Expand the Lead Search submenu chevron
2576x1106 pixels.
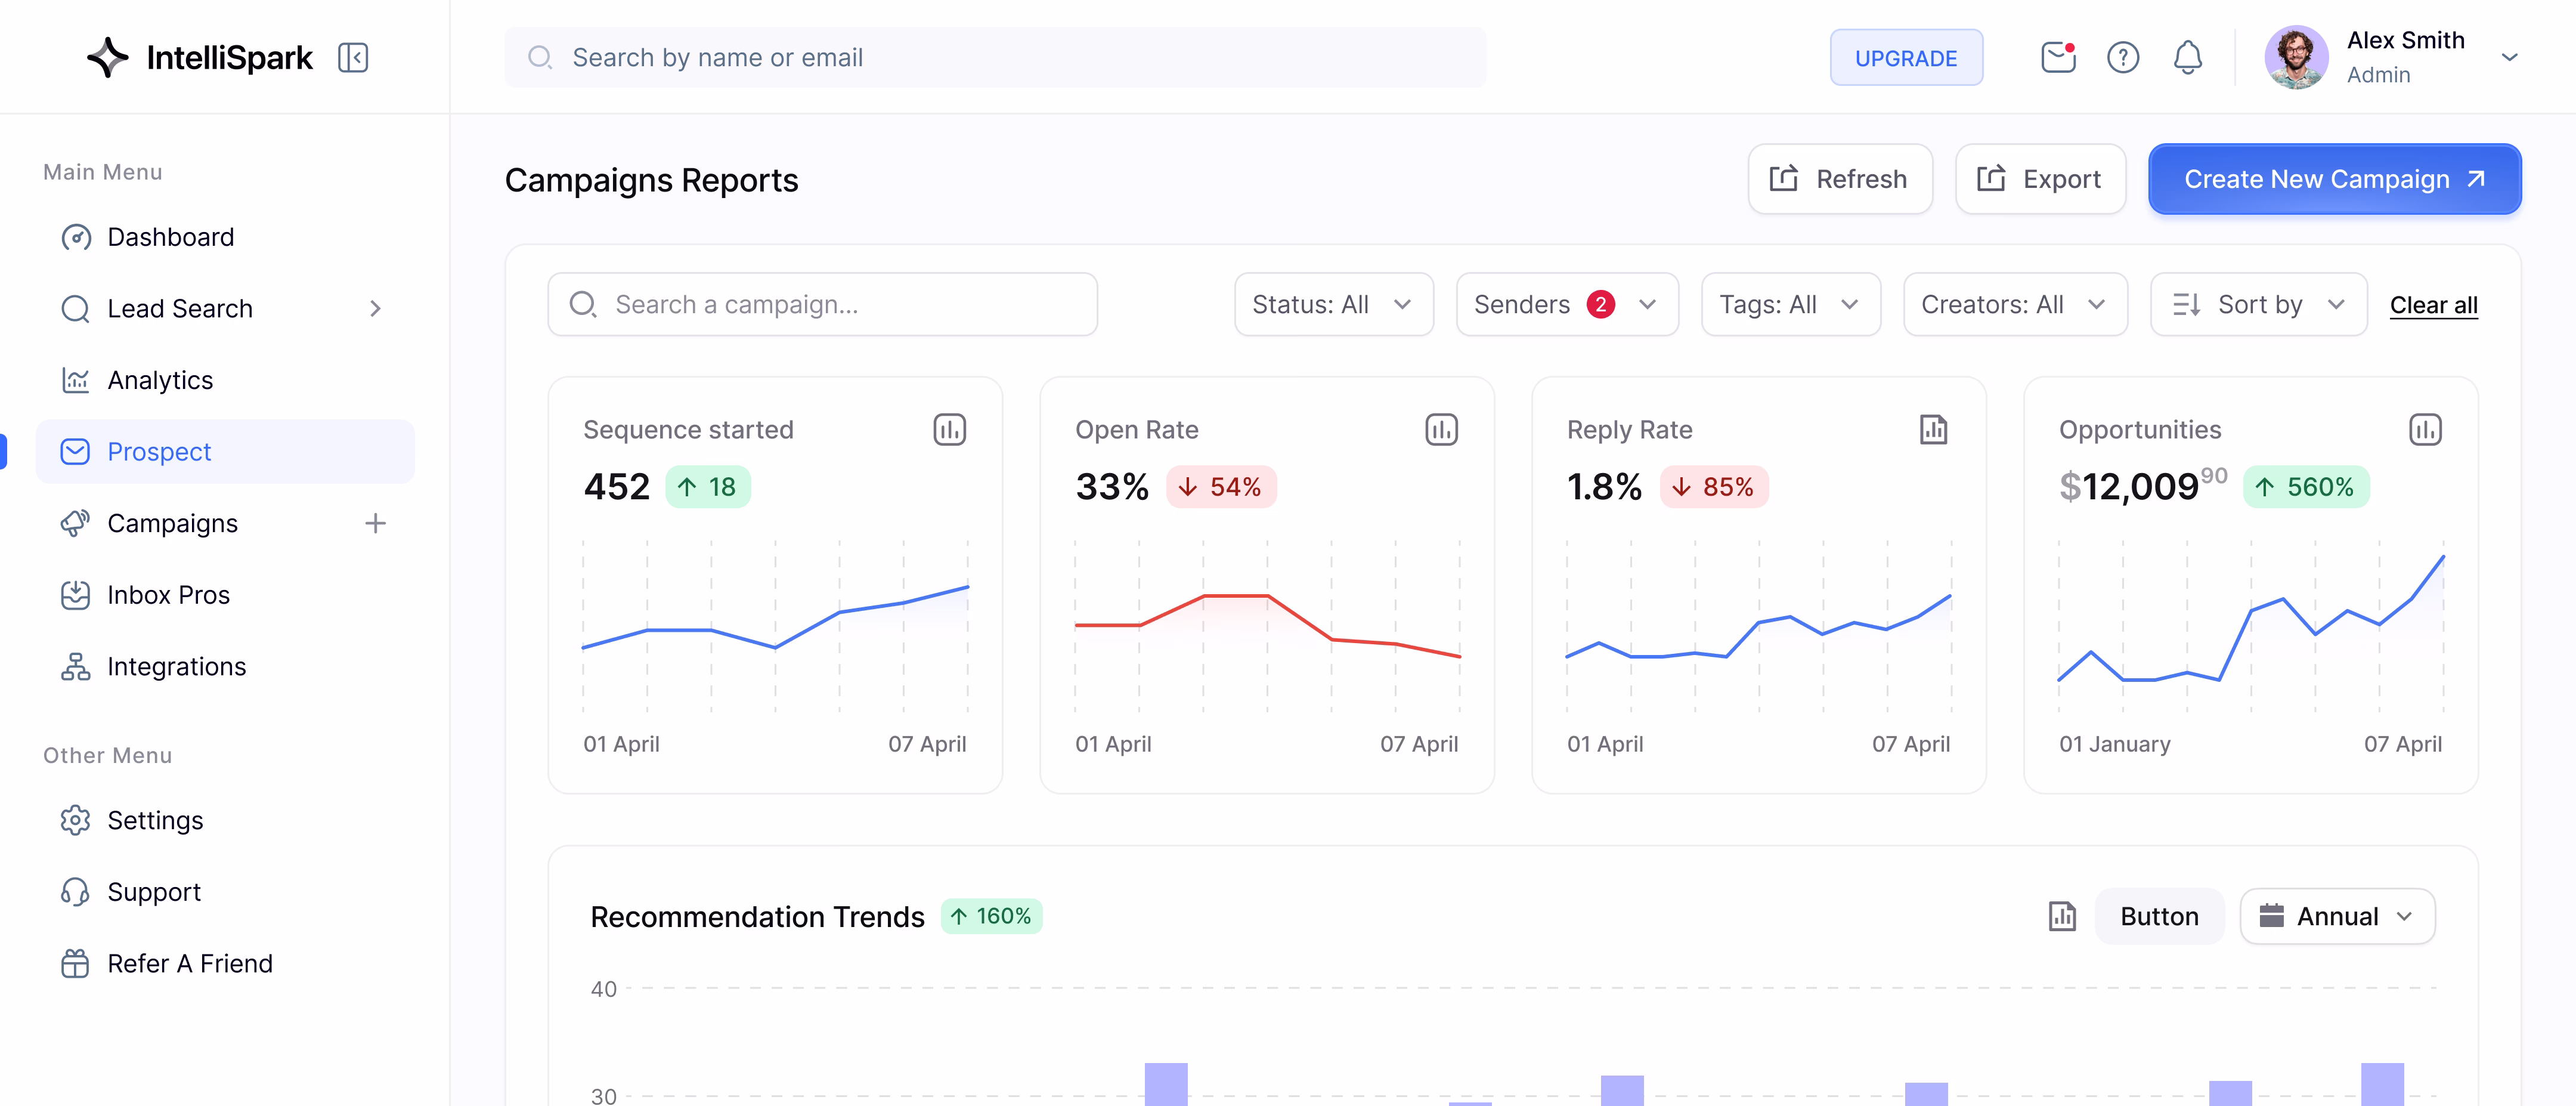(x=375, y=309)
